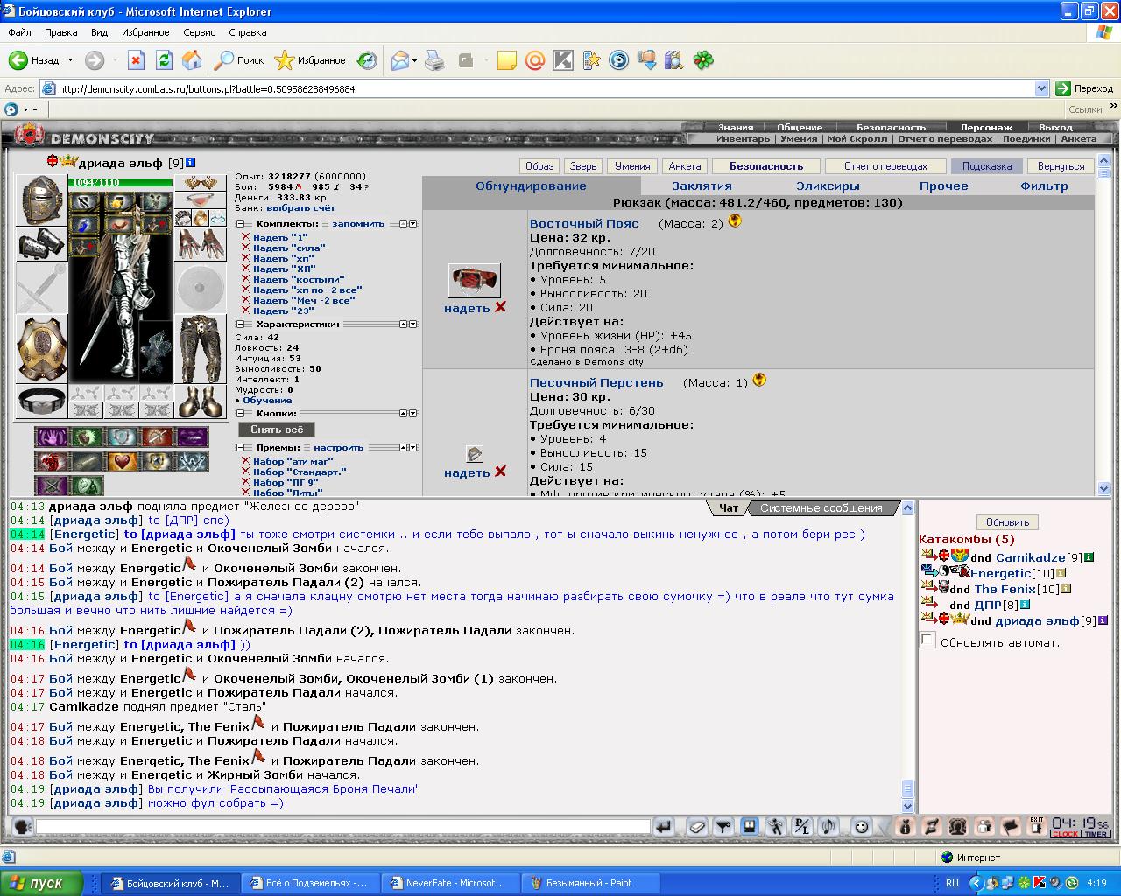Viewport: 1121px width, 896px height.
Task: Open the Файл menu
Action: pos(19,32)
